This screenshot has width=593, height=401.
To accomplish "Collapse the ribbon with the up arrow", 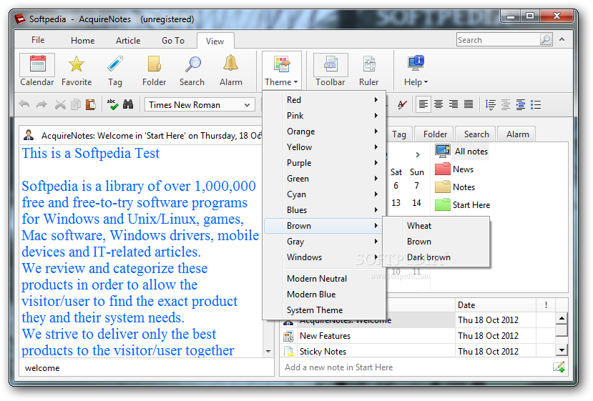I will coord(562,40).
